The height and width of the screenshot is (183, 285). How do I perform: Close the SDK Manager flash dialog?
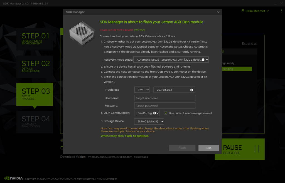[218, 12]
